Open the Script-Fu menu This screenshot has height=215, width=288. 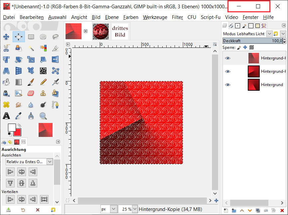tap(211, 17)
